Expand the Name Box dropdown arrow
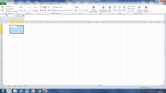The height and width of the screenshot is (93, 166). pos(15,16)
